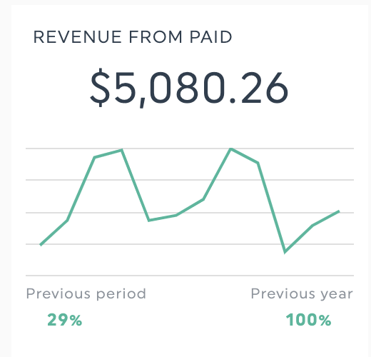Click the steep falling segment after the second peak
371x357 pixels.
click(x=271, y=207)
